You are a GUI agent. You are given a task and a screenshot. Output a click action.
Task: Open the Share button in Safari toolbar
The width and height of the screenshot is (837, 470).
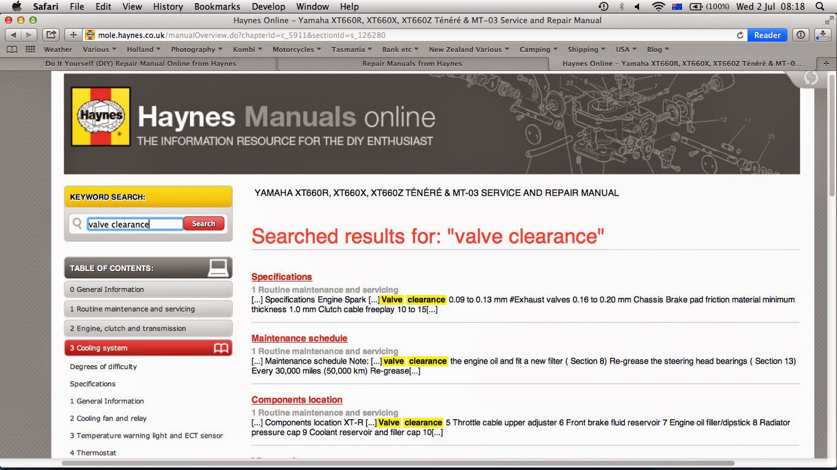(51, 35)
